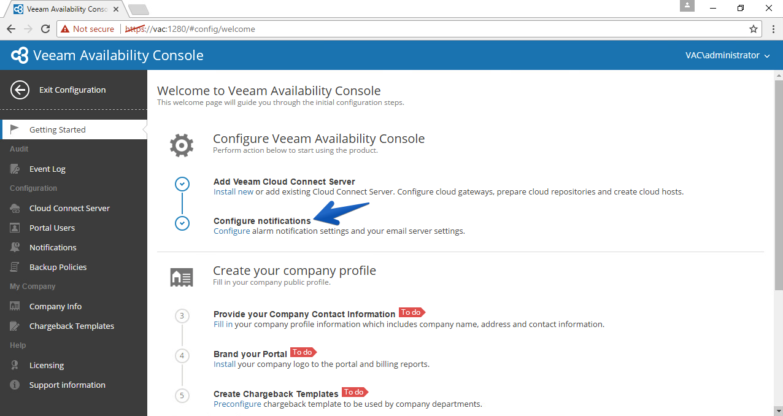
Task: Click the Event Log sidebar icon
Action: 15,169
